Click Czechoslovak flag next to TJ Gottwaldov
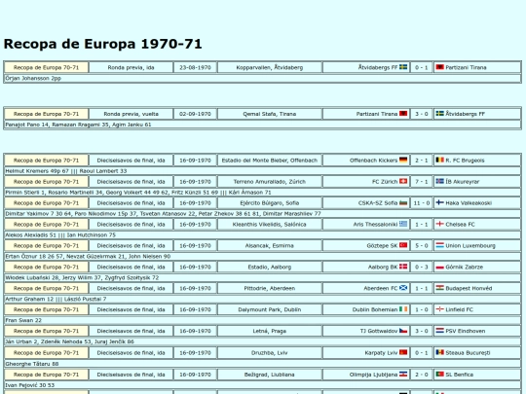 (403, 331)
